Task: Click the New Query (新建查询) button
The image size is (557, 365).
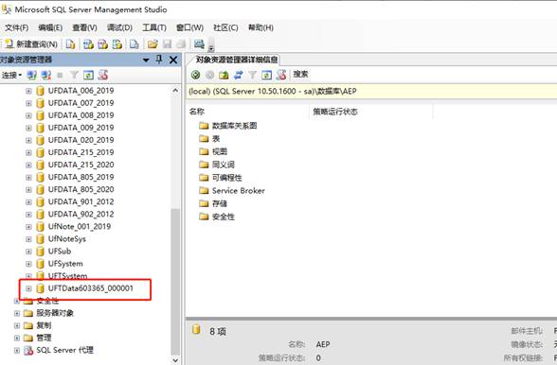Action: coord(31,44)
